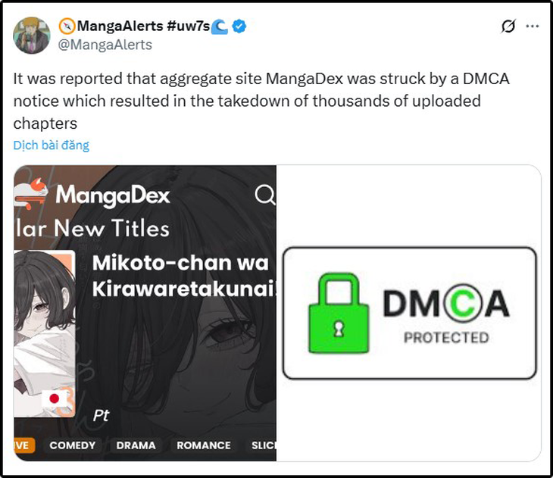
Task: Click the blue verified checkmark badge
Action: coord(239,27)
